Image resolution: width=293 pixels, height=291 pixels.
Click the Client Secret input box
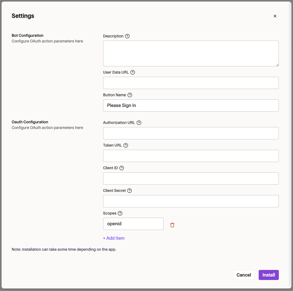(x=191, y=201)
